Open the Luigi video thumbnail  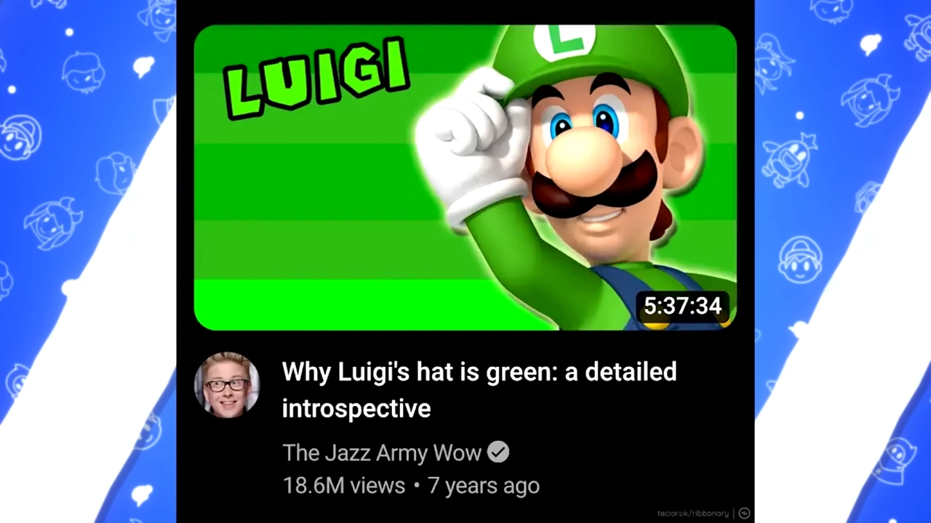pyautogui.click(x=465, y=178)
